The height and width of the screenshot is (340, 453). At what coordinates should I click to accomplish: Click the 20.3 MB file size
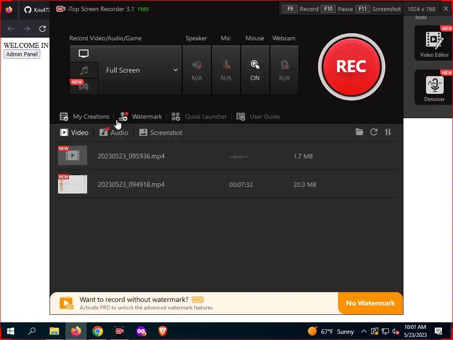305,185
